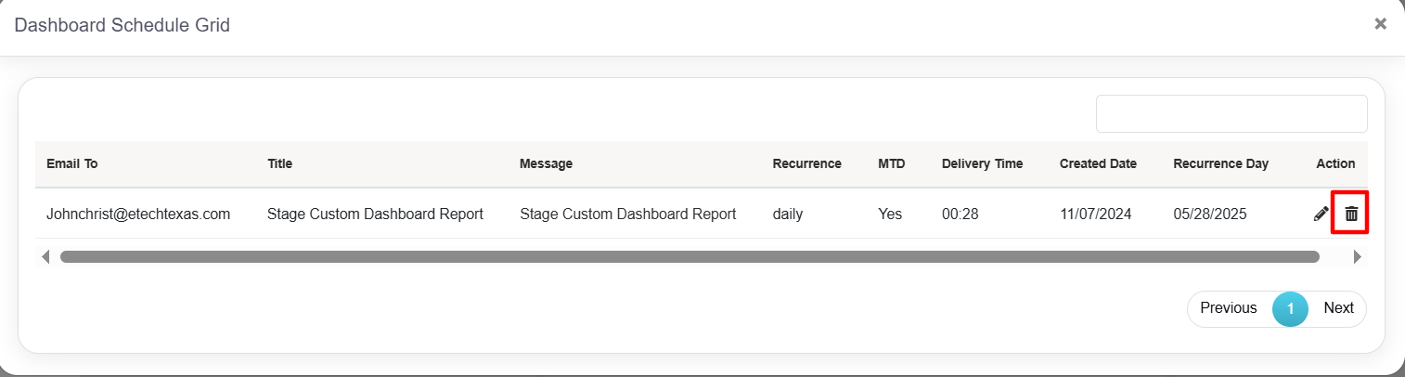Select the Johnchrist@etechtexas.com email cell
The image size is (1405, 377).
click(138, 214)
